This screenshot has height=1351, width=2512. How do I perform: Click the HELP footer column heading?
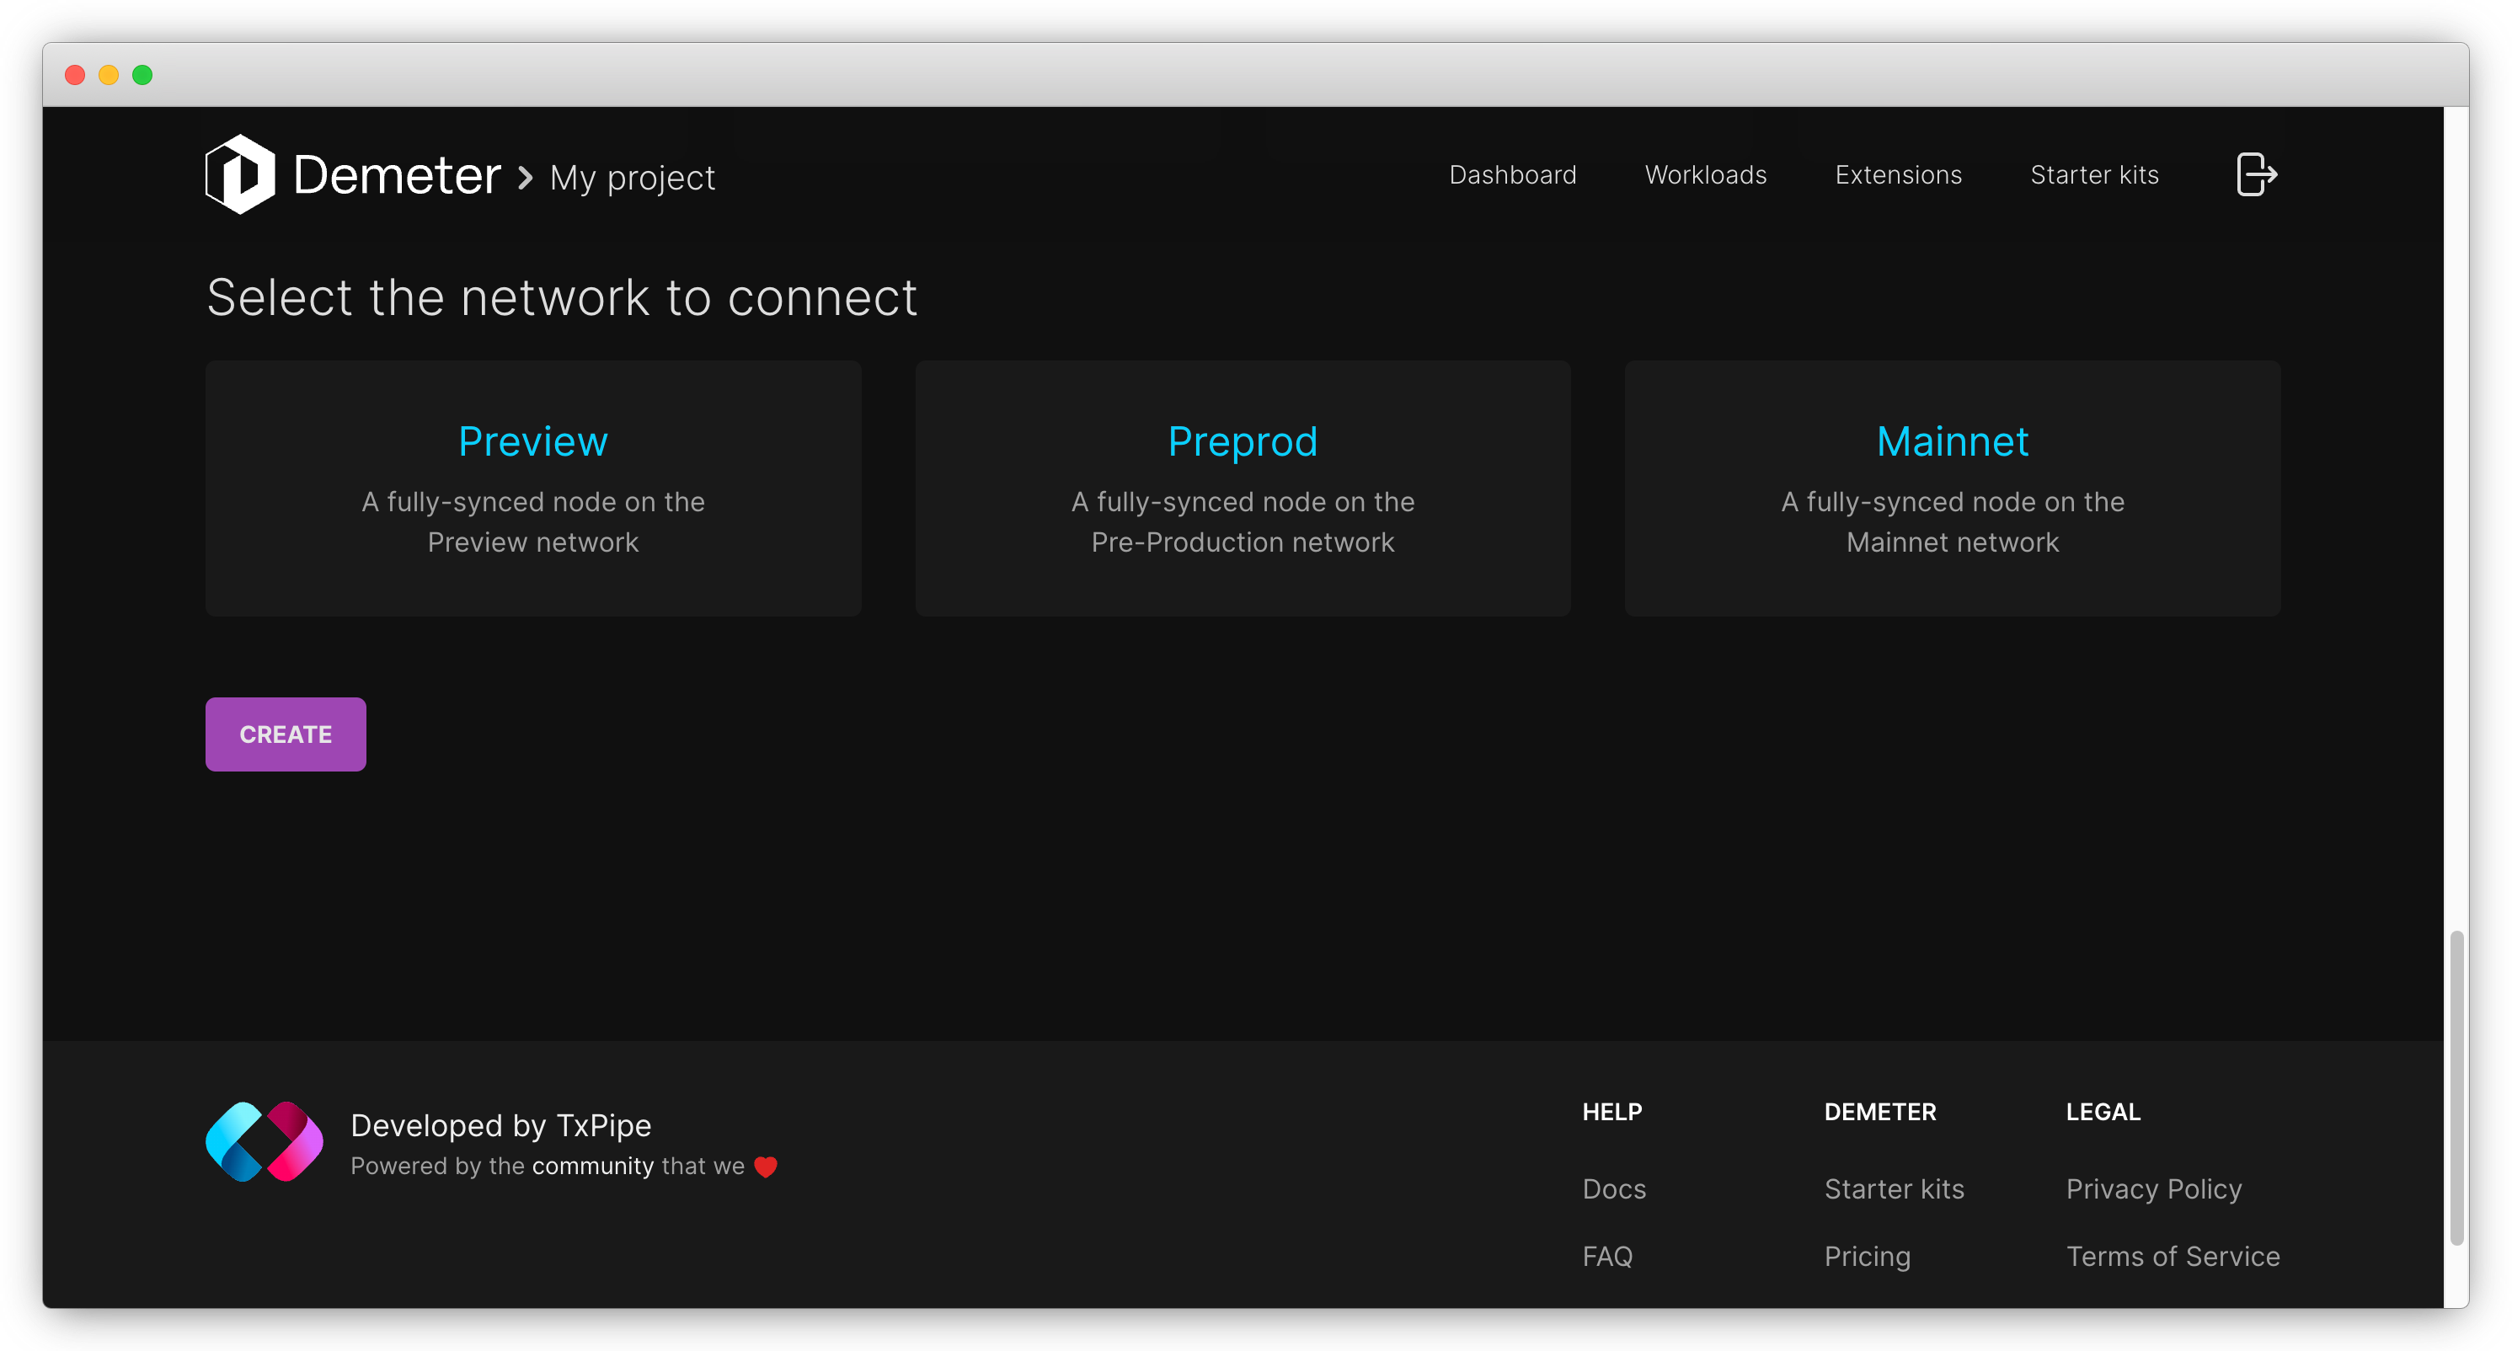pos(1612,1111)
